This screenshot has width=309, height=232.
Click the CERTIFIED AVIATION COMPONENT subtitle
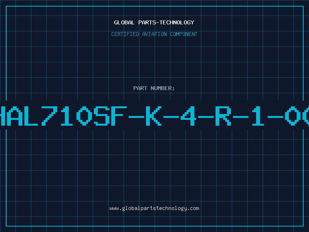click(x=154, y=34)
